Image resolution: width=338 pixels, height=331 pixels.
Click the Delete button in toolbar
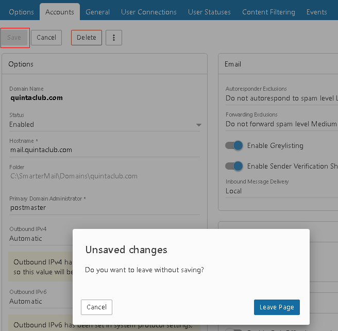tap(87, 38)
